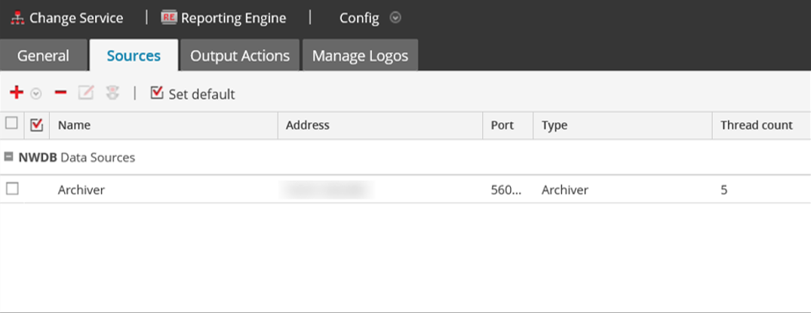Sort by the Name column header
Viewport: 811px width, 313px height.
coord(74,125)
